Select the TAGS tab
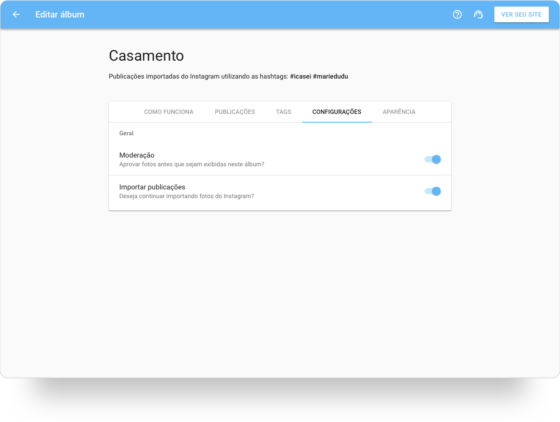The height and width of the screenshot is (422, 560). [283, 112]
